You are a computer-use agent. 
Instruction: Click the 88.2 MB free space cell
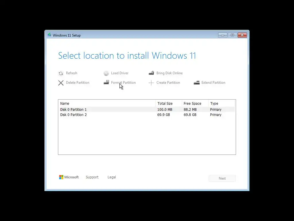click(190, 110)
